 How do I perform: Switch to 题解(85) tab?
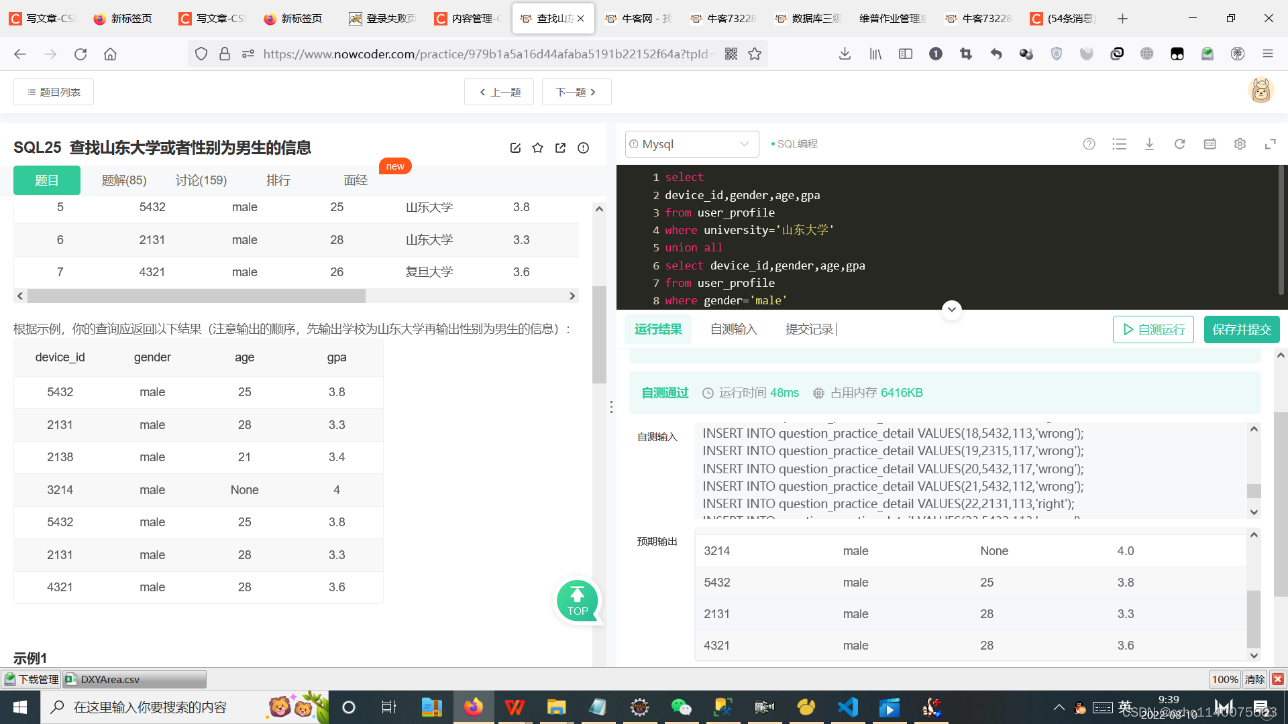tap(124, 180)
